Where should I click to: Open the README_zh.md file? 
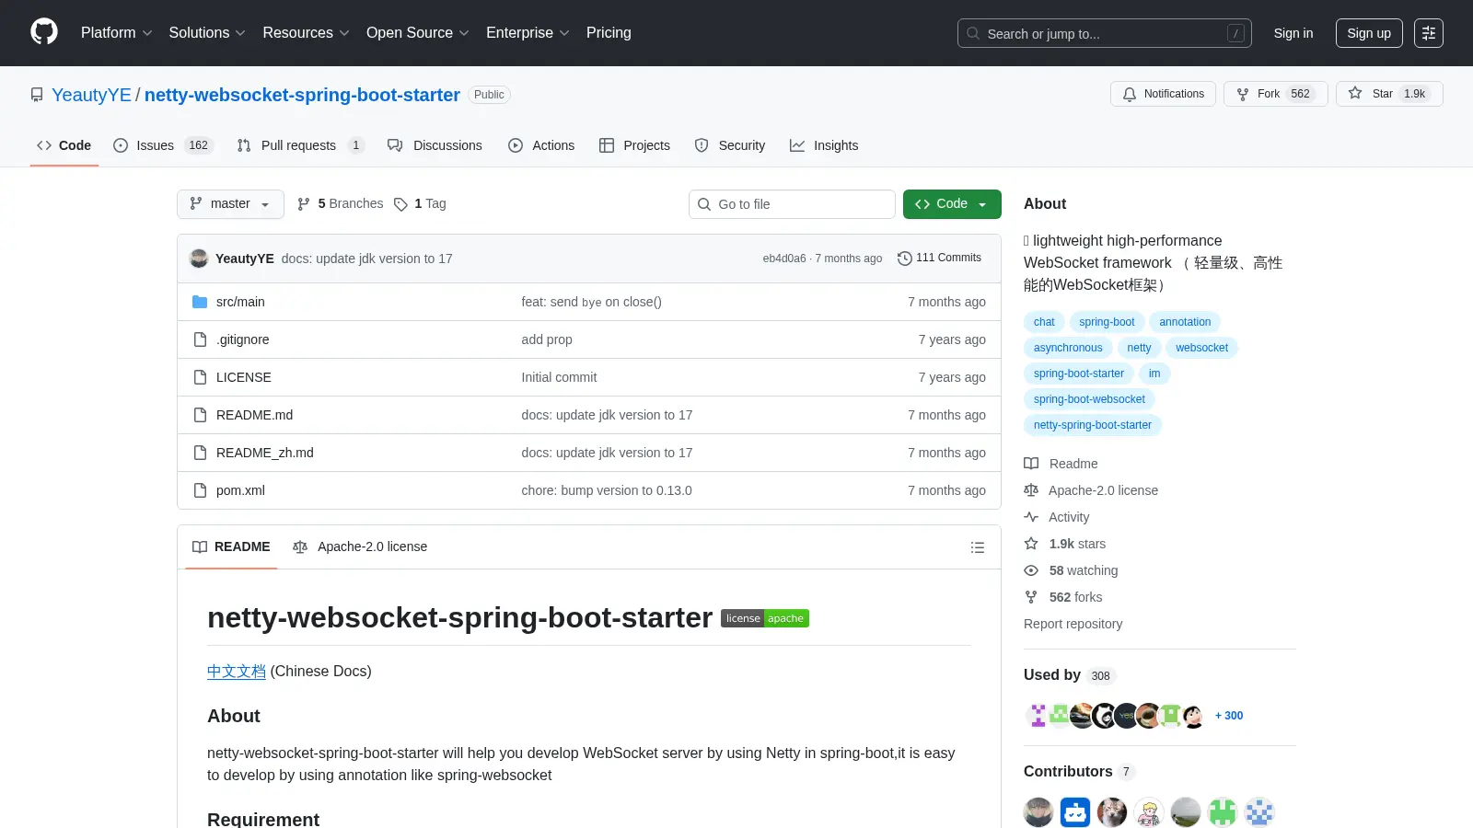click(265, 453)
